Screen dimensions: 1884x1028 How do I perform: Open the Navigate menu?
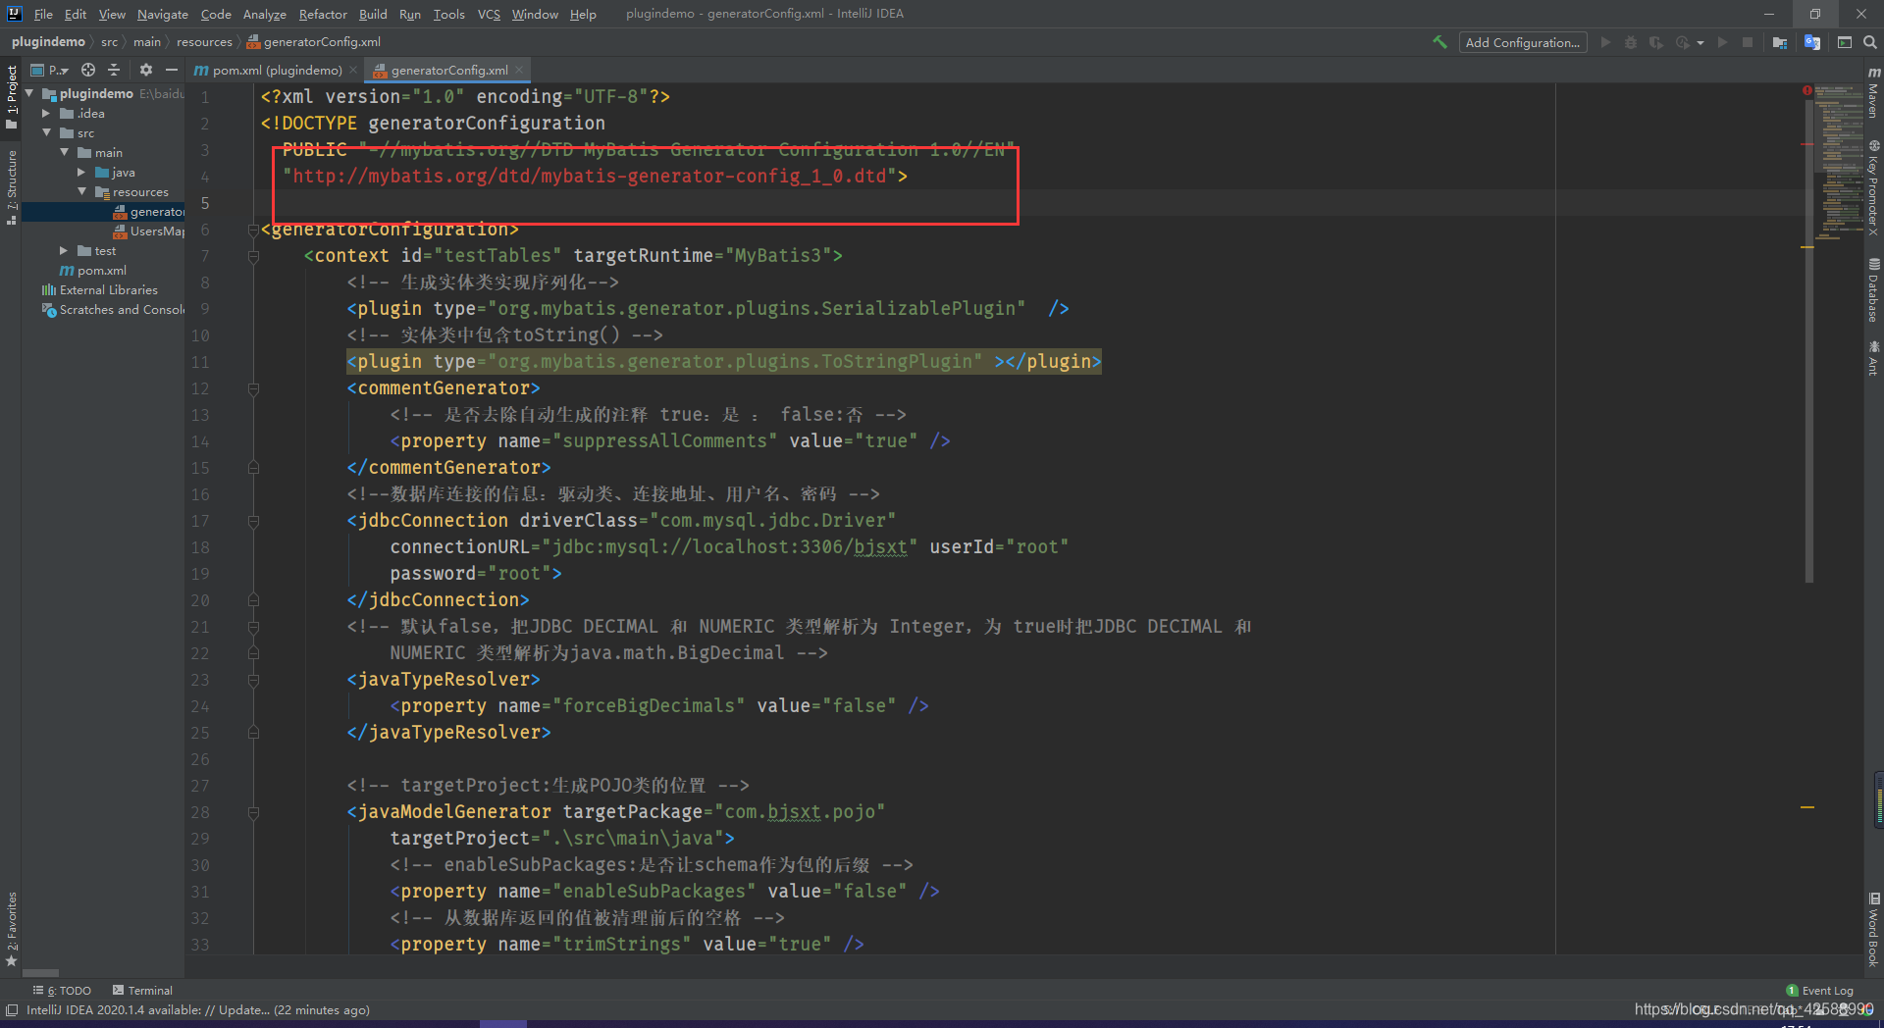162,14
